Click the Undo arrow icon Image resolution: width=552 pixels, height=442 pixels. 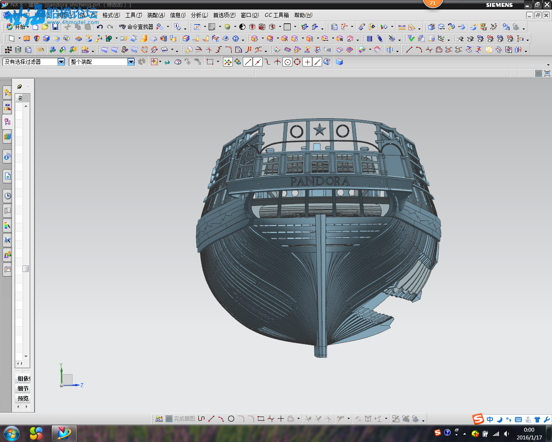coord(100,27)
